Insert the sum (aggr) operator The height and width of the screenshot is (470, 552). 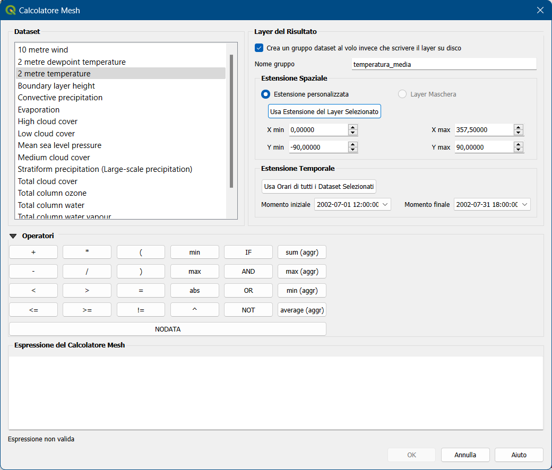click(302, 252)
